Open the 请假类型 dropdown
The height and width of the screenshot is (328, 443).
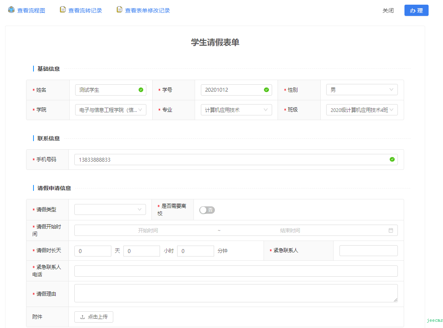(110, 209)
